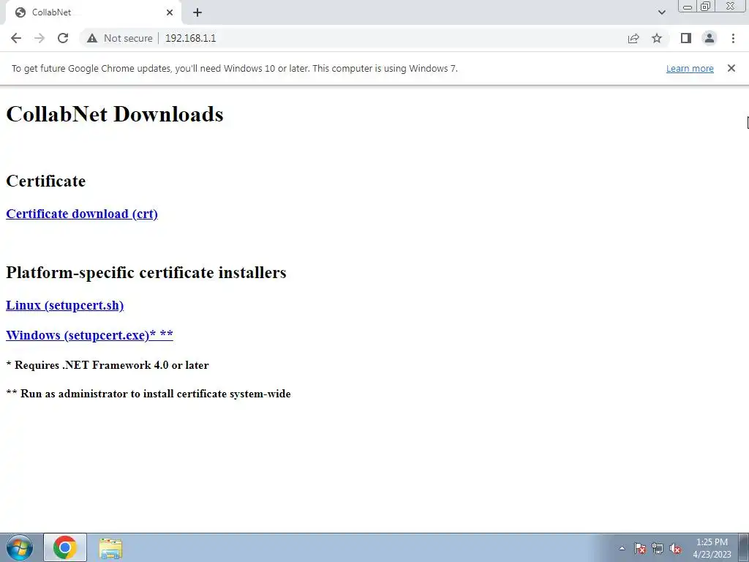Bookmark this page with the star icon
This screenshot has height=562, width=749.
(657, 38)
